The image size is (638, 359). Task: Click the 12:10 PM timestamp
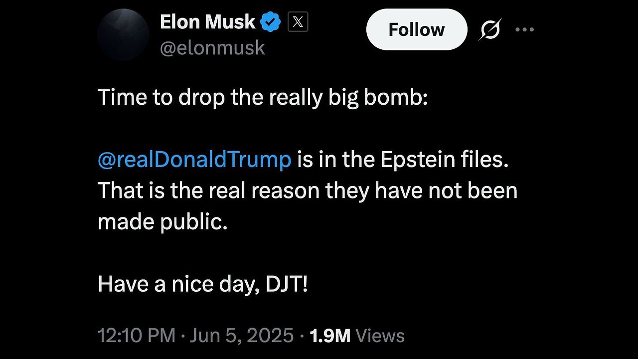point(137,336)
